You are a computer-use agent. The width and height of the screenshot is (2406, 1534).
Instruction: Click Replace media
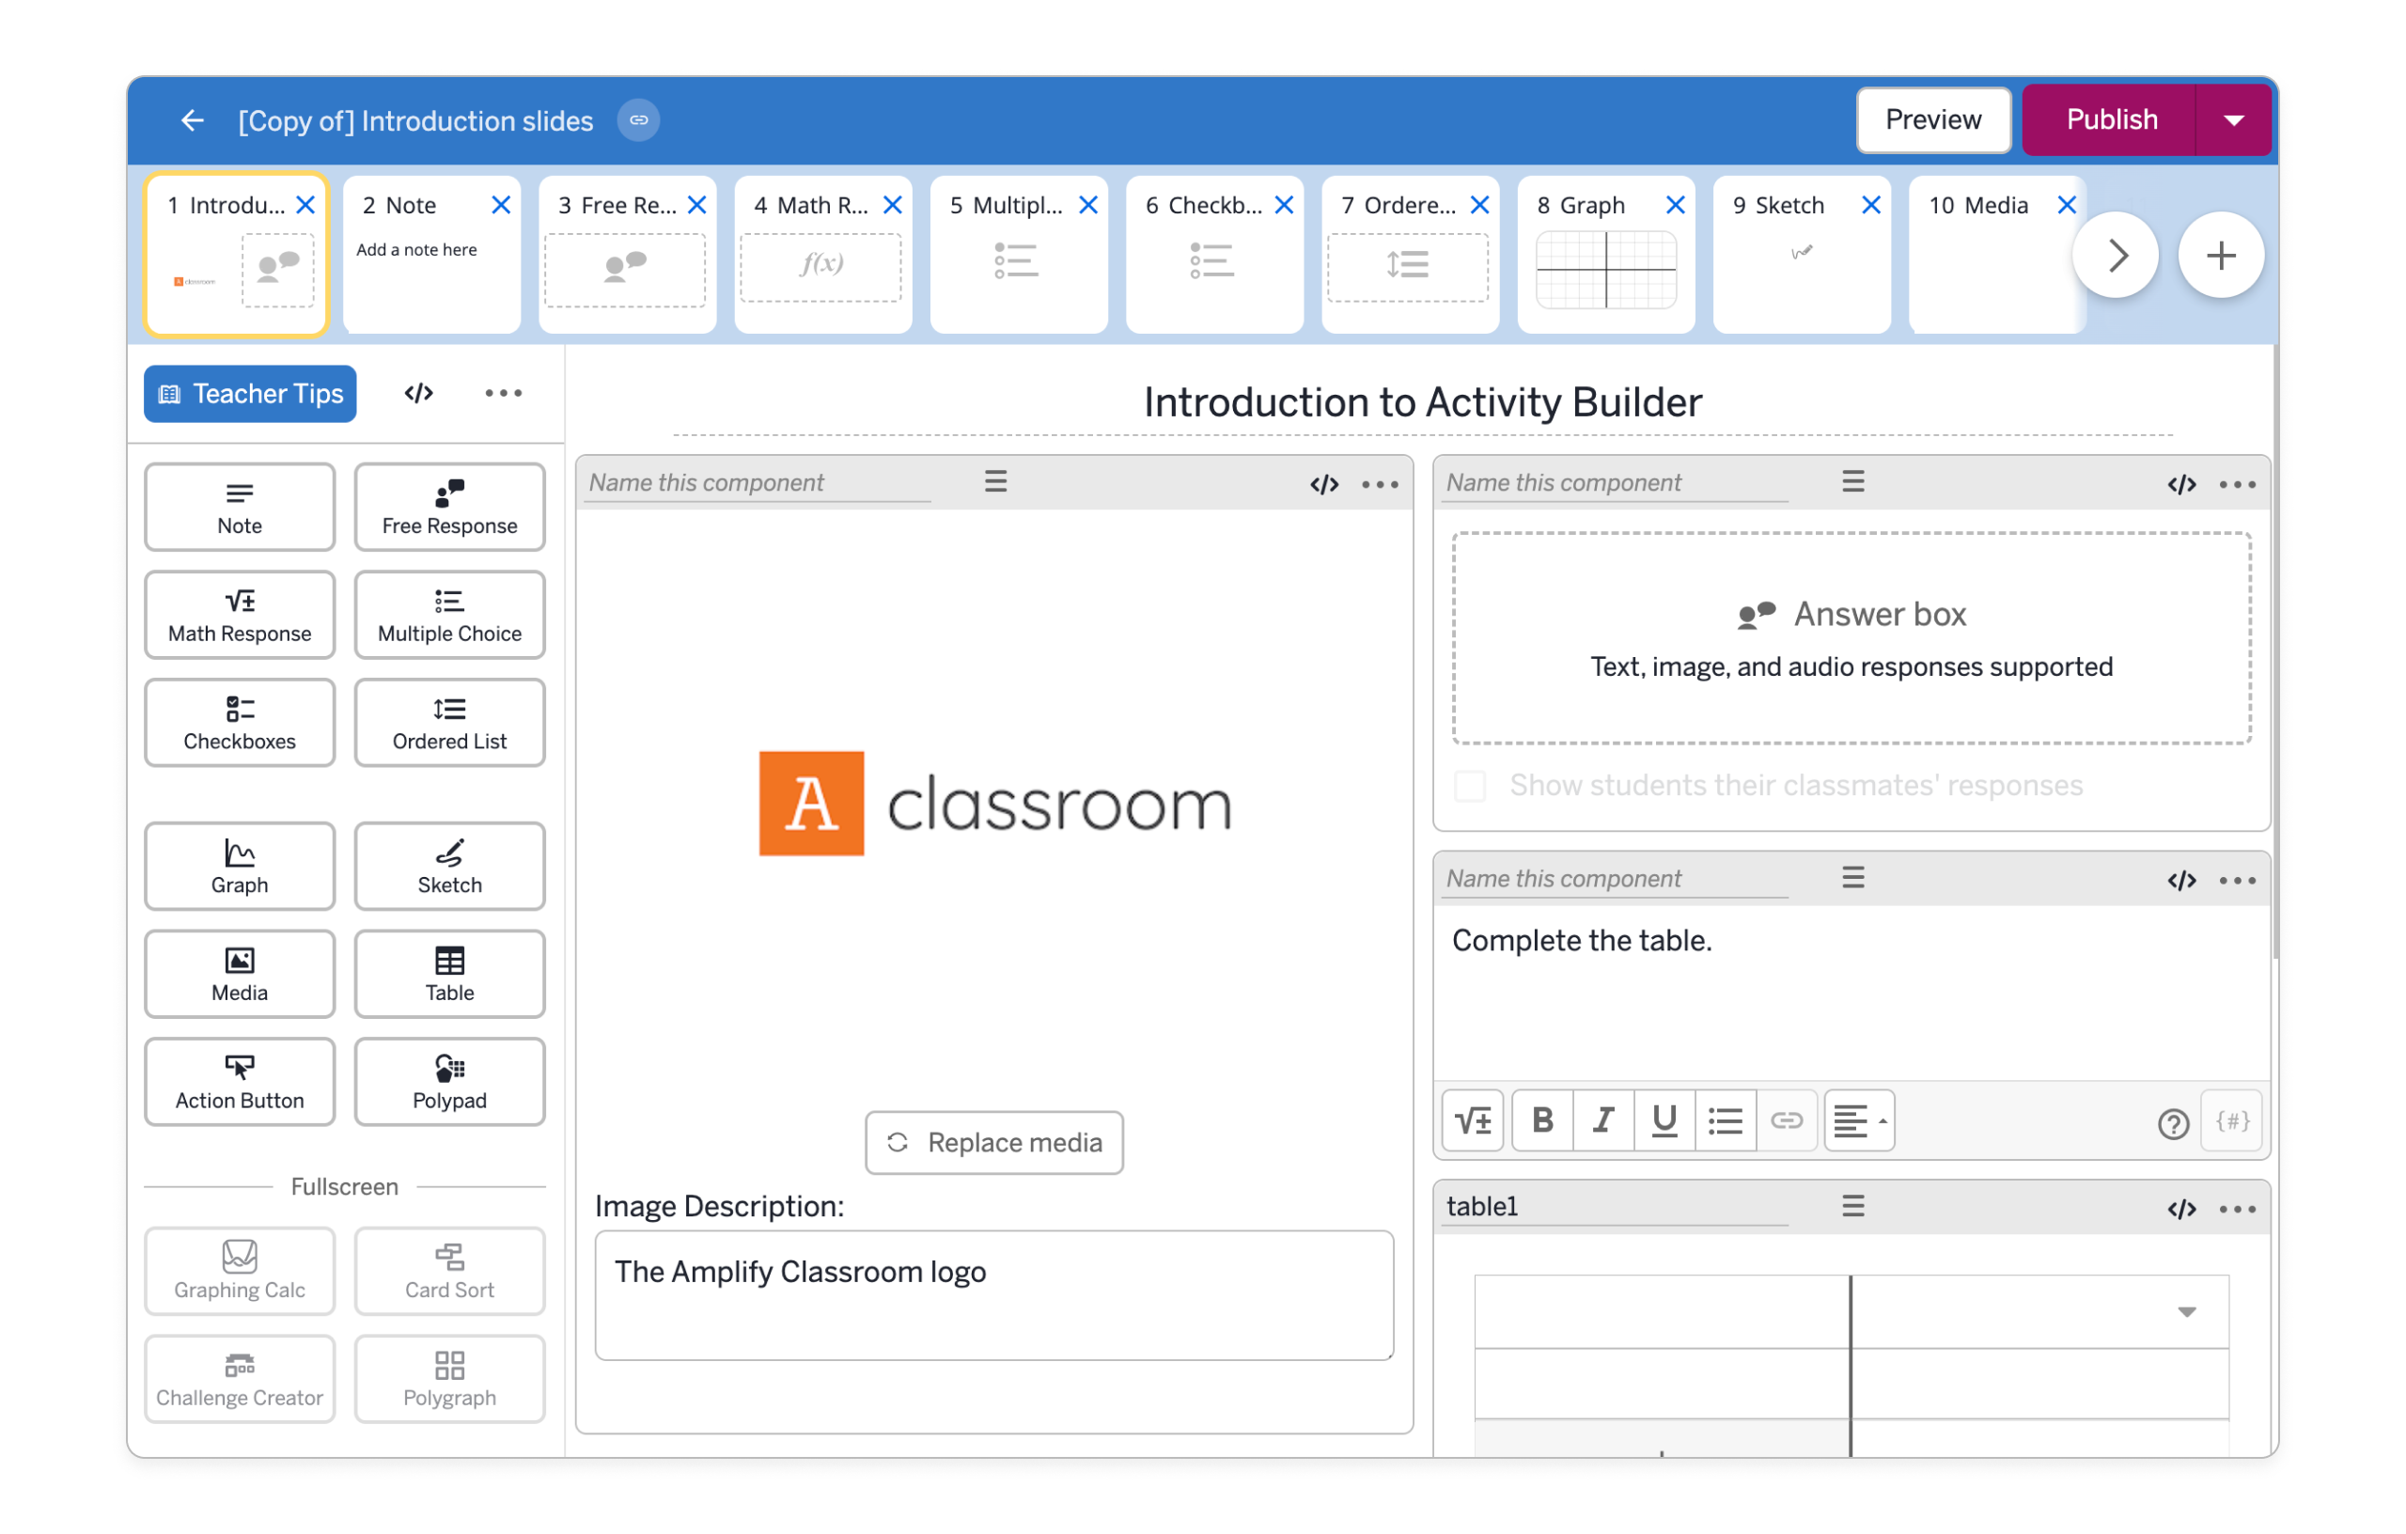995,1143
